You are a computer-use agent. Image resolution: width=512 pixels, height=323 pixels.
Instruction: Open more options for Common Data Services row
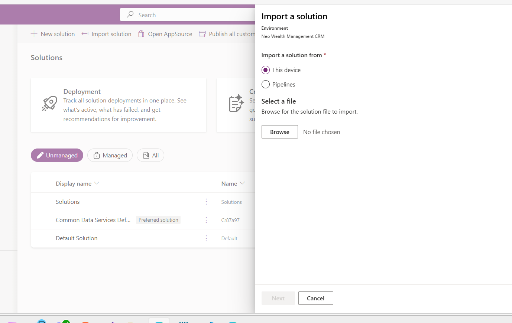(x=206, y=220)
